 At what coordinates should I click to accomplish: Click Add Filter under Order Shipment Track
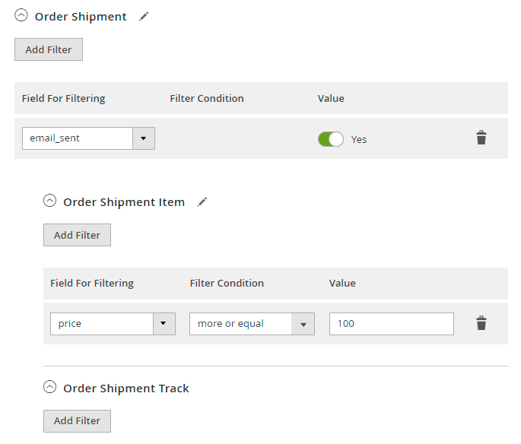(77, 421)
